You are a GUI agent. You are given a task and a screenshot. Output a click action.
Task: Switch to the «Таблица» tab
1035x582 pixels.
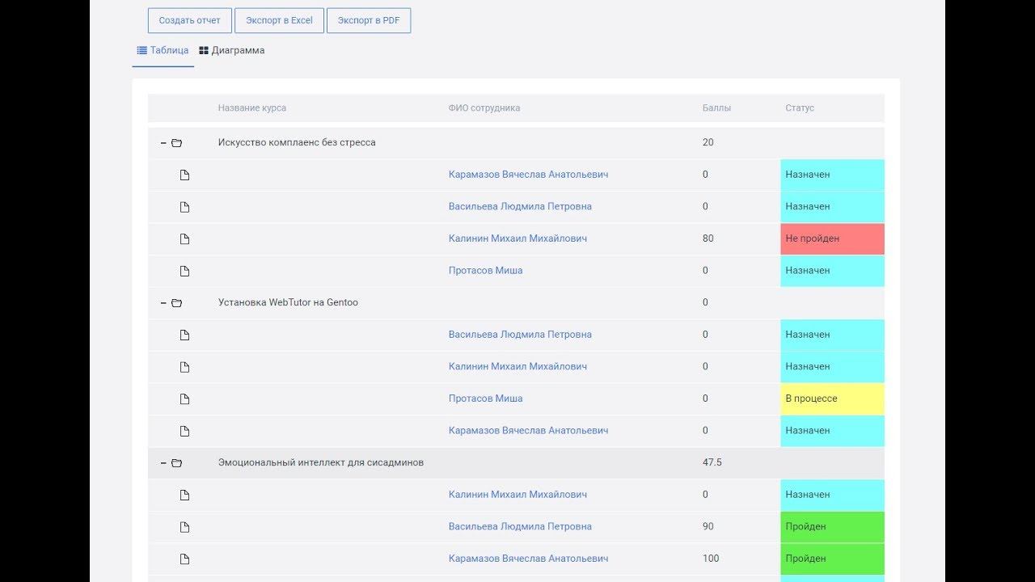(163, 50)
